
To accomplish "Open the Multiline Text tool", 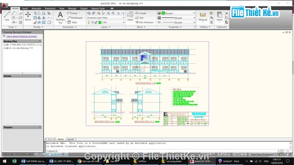I will coord(60,17).
